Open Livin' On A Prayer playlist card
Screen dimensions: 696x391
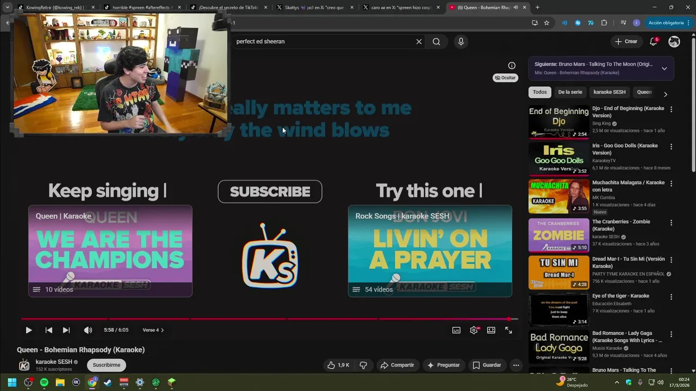430,251
